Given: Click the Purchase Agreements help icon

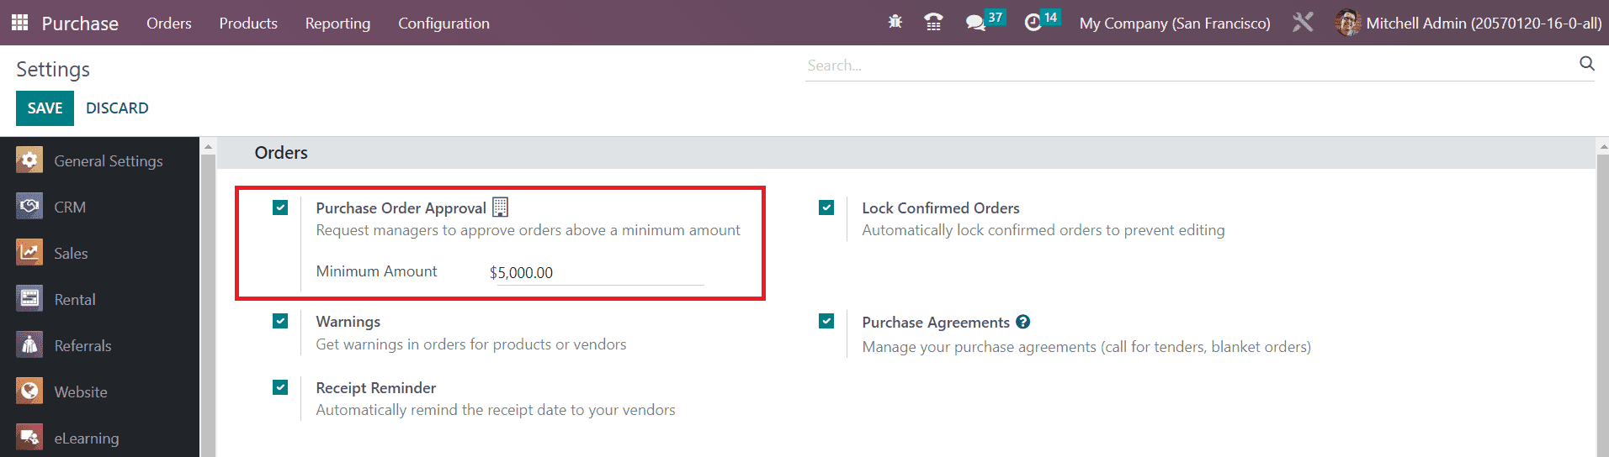Looking at the screenshot, I should coord(1022,322).
